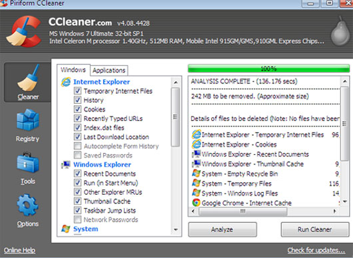Image resolution: width=353 pixels, height=258 pixels.
Task: Click Windows flag icon for Windows Log Files
Action: (196, 193)
